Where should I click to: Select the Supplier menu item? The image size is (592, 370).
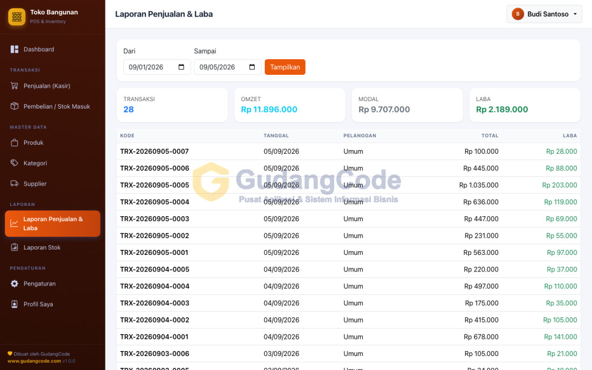53,184
